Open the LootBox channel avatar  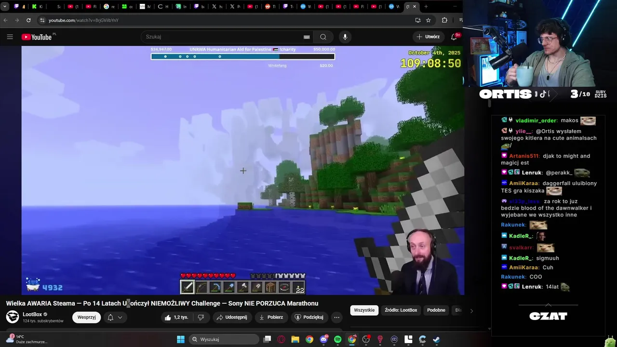(x=12, y=317)
